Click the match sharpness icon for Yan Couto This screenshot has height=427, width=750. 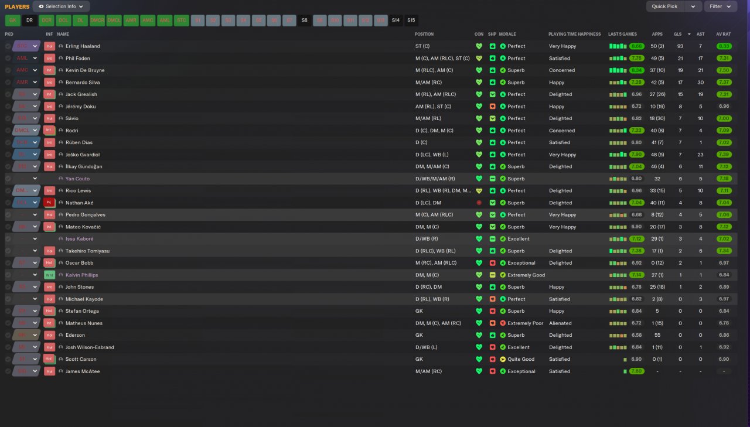pyautogui.click(x=493, y=179)
